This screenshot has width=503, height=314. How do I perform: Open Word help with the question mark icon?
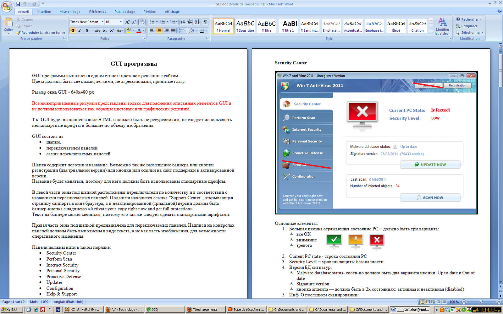[x=500, y=11]
